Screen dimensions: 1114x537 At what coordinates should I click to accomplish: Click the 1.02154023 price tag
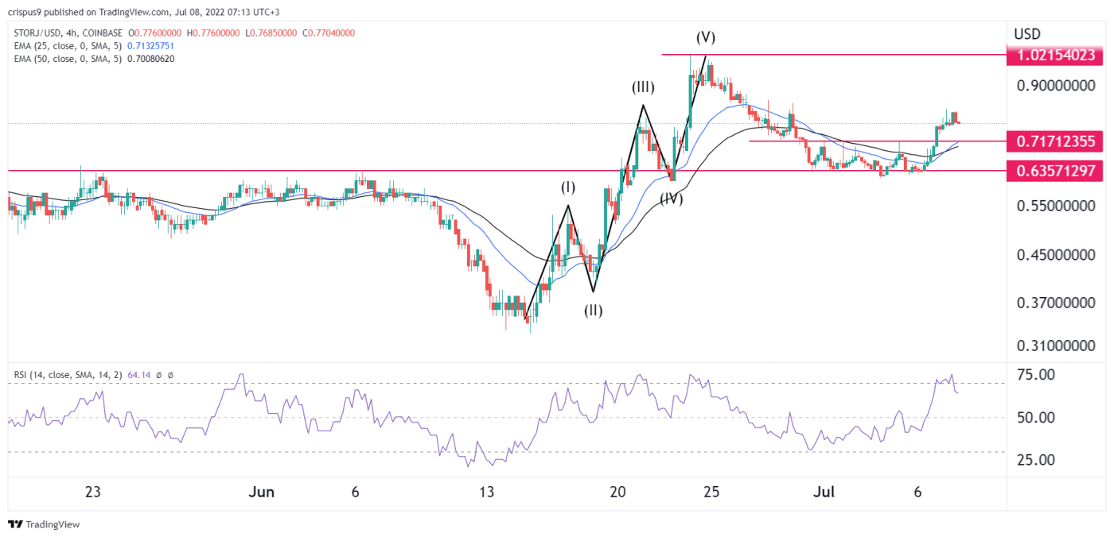tap(1055, 56)
